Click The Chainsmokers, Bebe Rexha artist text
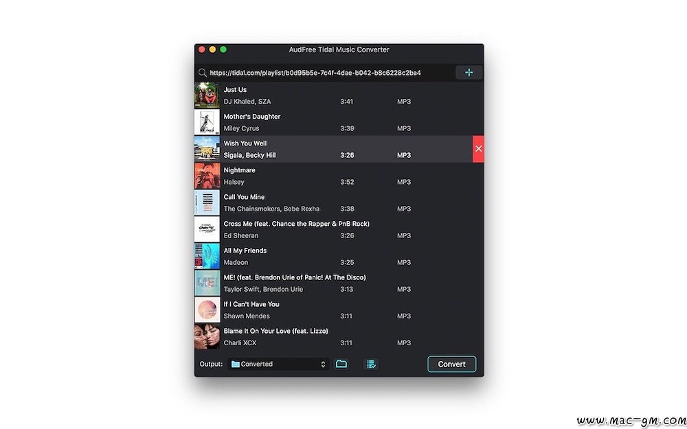687x429 pixels. (271, 209)
